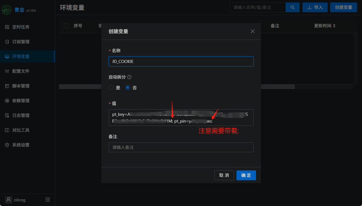
Task: Click the 备注 column header in the table
Action: (275, 26)
